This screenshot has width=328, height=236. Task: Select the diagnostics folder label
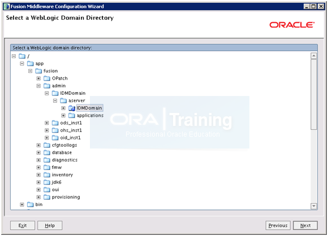coord(64,160)
